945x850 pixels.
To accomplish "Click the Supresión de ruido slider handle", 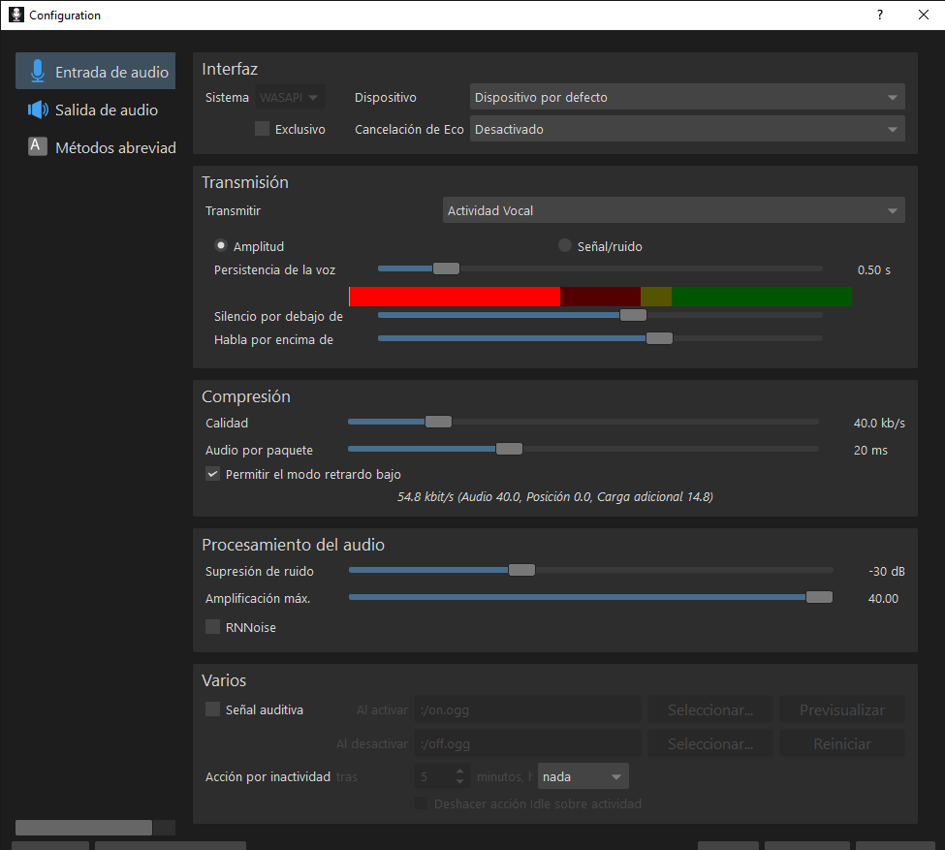I will [x=521, y=570].
